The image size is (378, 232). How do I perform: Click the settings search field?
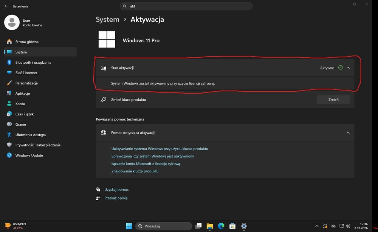[186, 6]
